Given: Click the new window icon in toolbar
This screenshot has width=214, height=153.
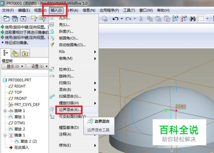Looking at the screenshot, I should [x=7, y=19].
